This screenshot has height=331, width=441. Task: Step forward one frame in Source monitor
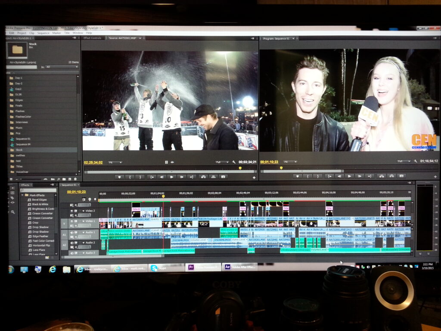click(x=182, y=177)
